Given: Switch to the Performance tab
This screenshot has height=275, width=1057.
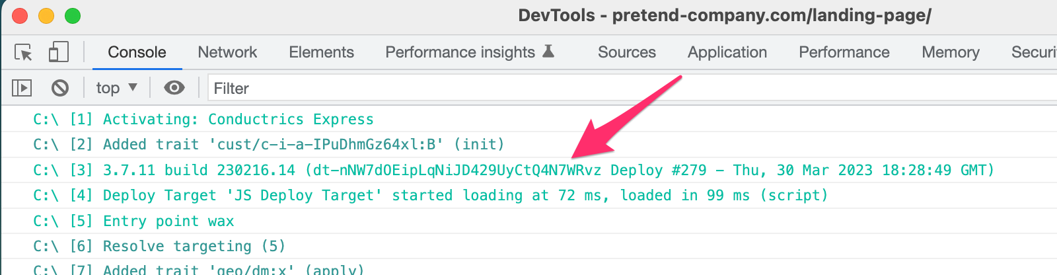Looking at the screenshot, I should pos(844,52).
